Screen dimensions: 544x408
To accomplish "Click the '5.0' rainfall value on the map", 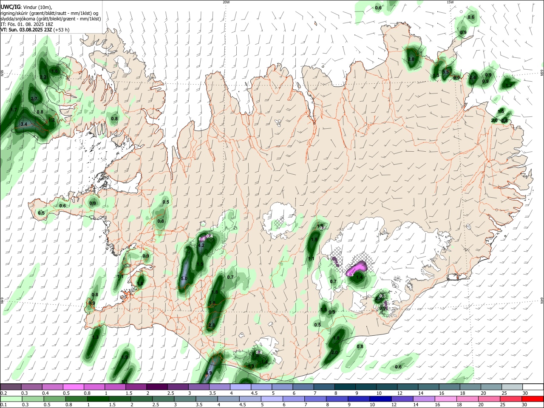I will (184, 278).
